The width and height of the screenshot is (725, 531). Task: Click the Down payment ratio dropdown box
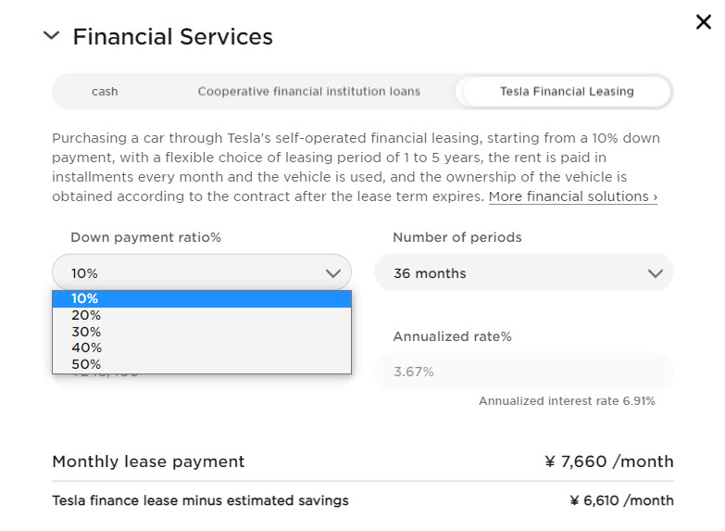coord(202,273)
